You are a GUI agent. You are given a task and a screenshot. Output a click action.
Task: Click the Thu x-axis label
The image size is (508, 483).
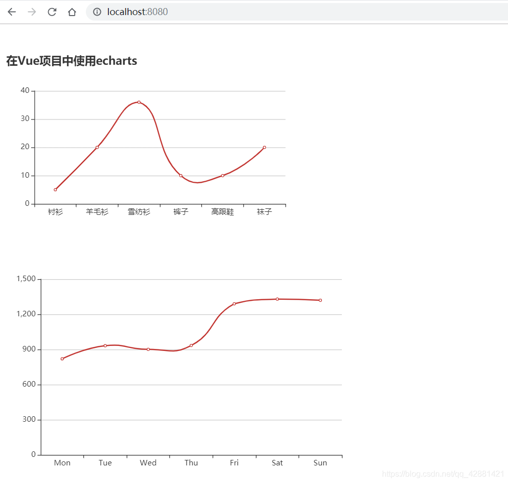click(191, 462)
